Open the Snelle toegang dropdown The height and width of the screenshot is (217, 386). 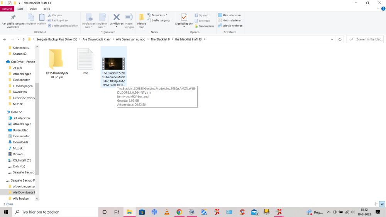coord(159,20)
